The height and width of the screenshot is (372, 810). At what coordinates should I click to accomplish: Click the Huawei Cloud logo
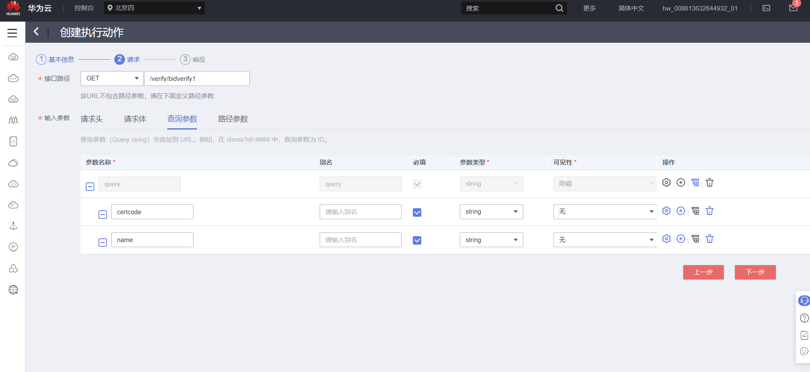pos(13,8)
